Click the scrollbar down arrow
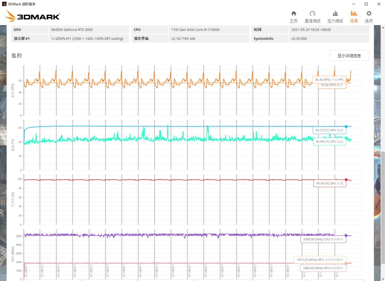The image size is (385, 281). (383, 279)
